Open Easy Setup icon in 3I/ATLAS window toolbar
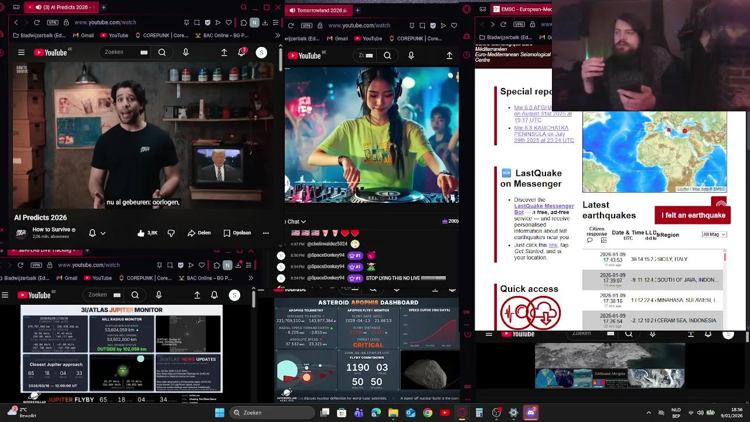Viewport: 750px width, 422px height. (x=249, y=265)
